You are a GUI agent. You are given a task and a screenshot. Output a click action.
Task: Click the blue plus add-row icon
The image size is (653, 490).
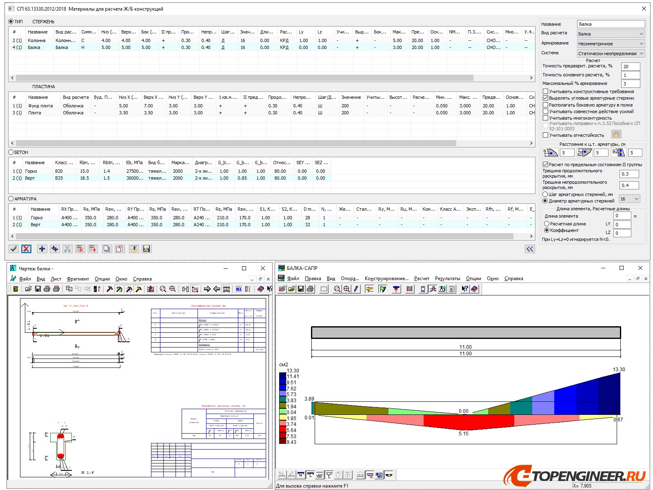pyautogui.click(x=42, y=249)
